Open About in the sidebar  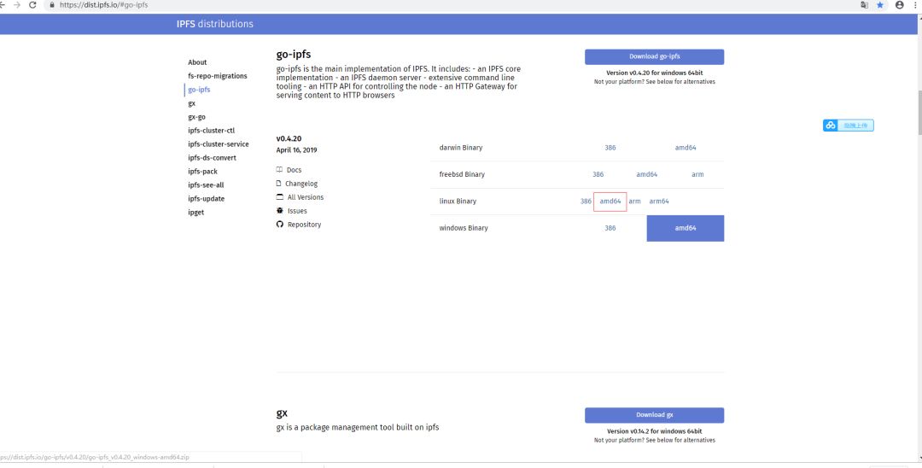pos(197,62)
